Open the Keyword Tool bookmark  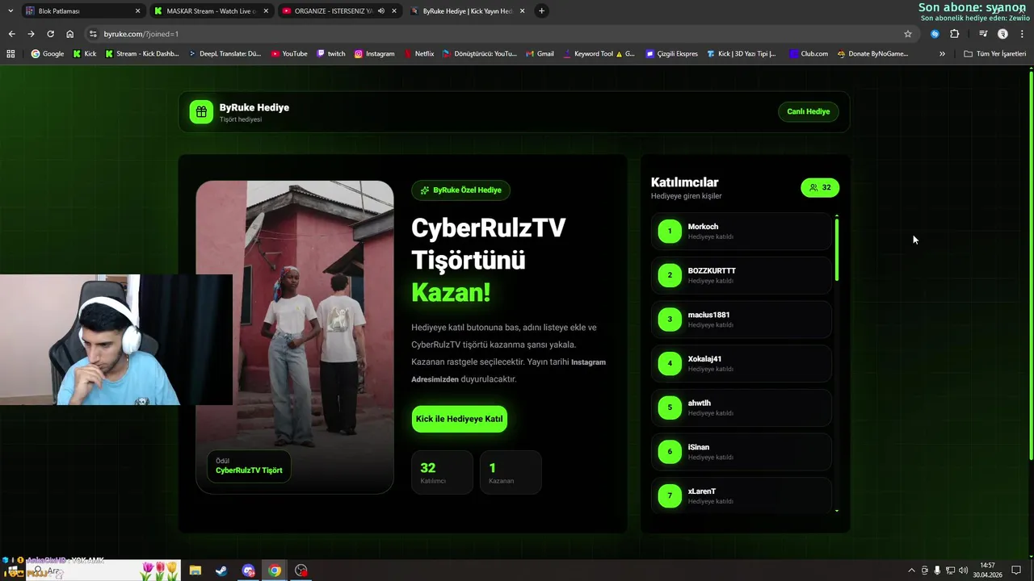tap(599, 54)
